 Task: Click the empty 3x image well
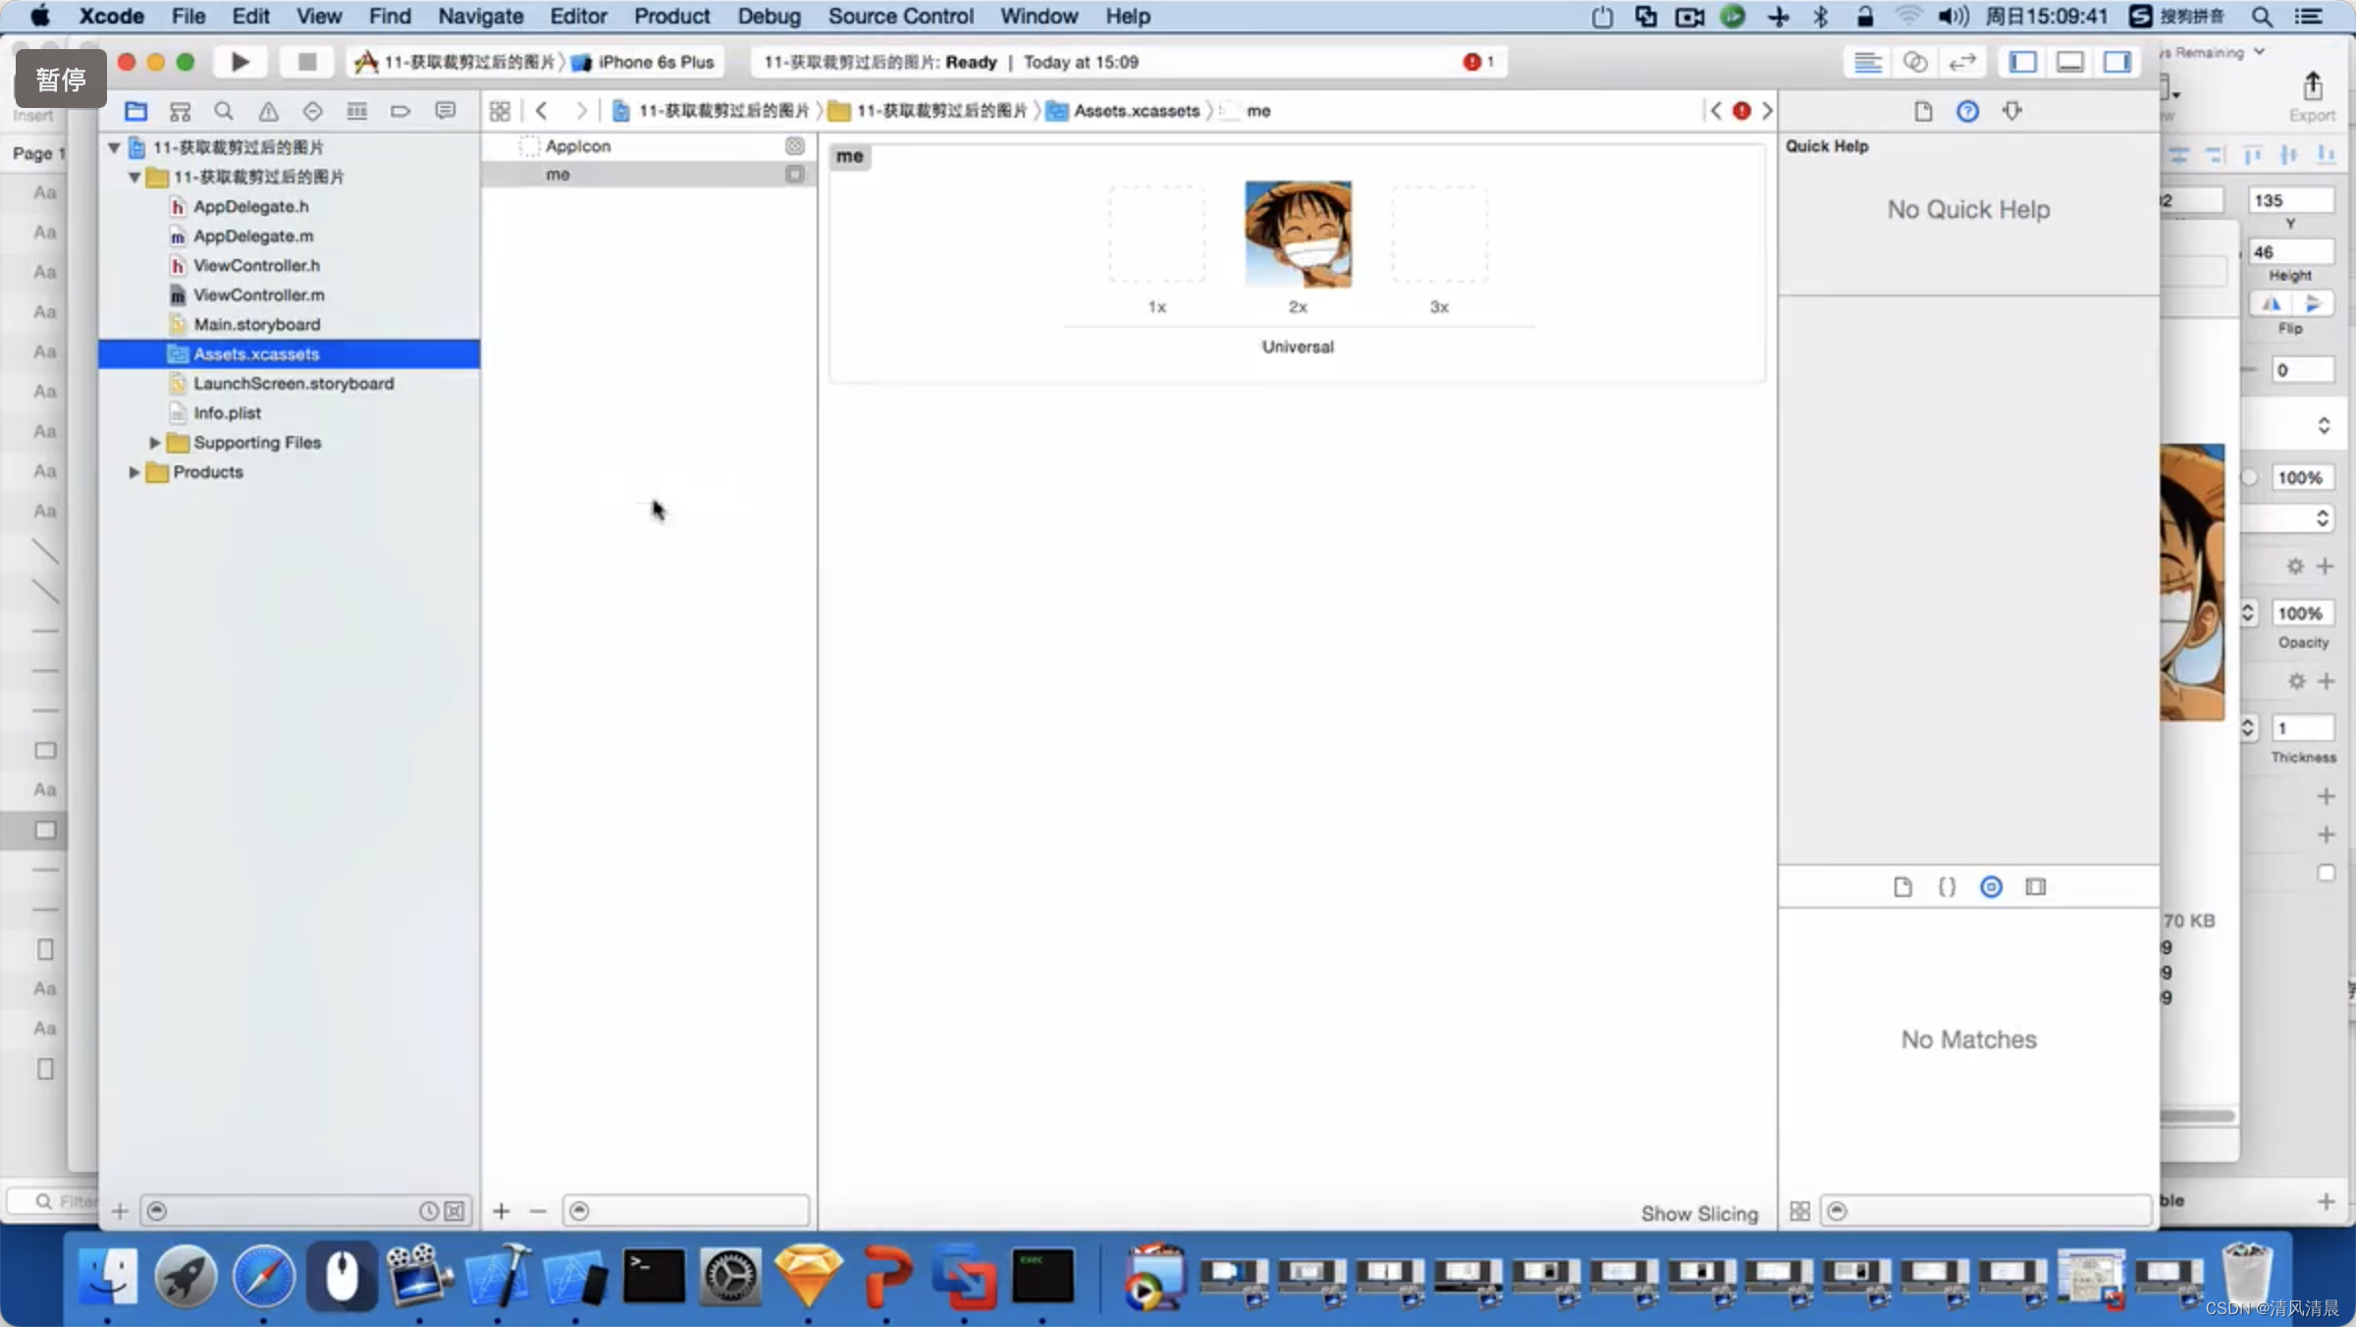coord(1439,234)
